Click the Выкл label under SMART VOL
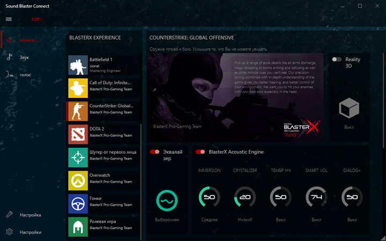 (316, 220)
